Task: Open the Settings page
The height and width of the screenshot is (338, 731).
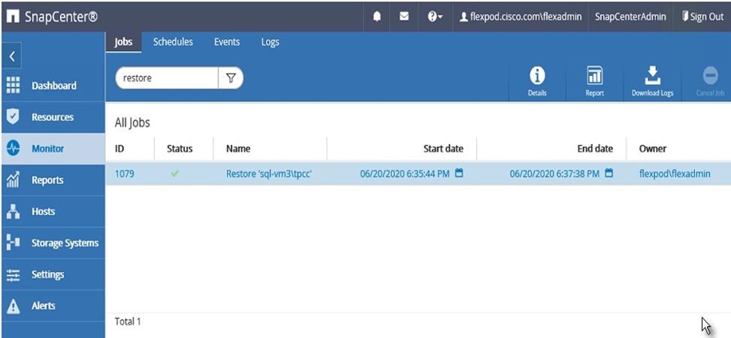Action: click(x=53, y=275)
